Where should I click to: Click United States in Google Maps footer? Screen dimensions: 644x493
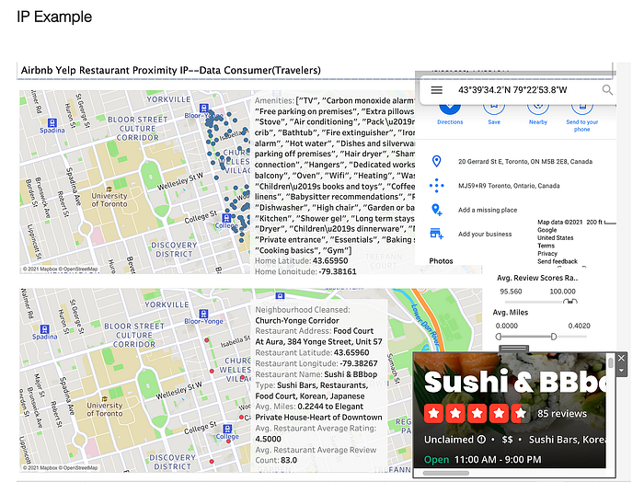pyautogui.click(x=556, y=237)
